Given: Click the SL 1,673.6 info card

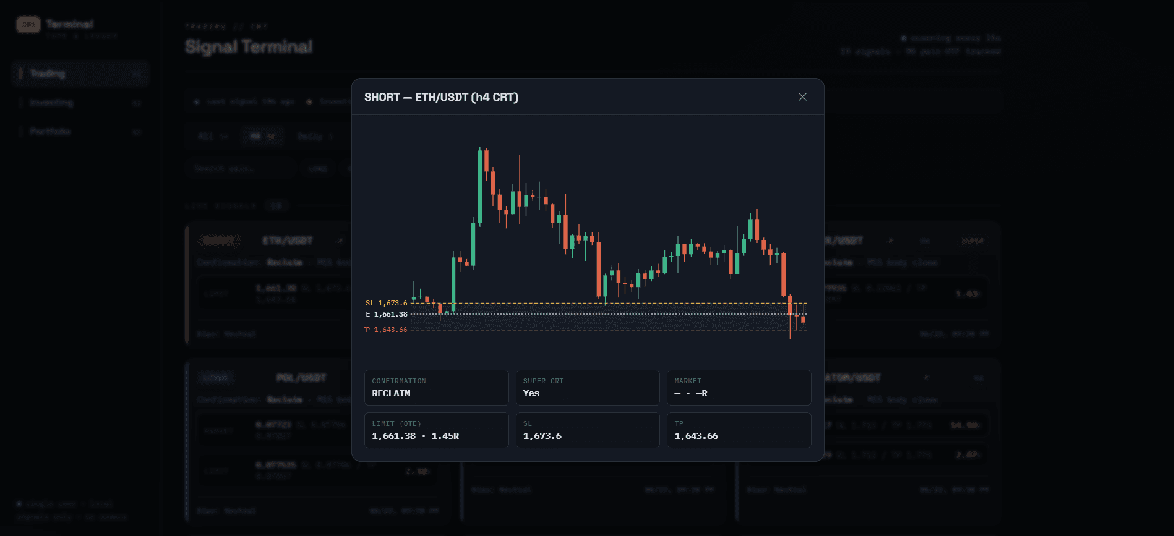Looking at the screenshot, I should (x=588, y=430).
